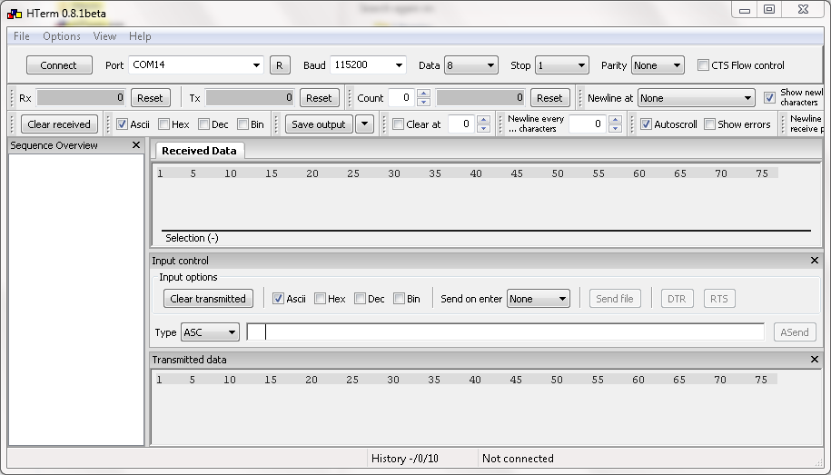Open the View menu
The image size is (831, 475).
click(x=104, y=36)
